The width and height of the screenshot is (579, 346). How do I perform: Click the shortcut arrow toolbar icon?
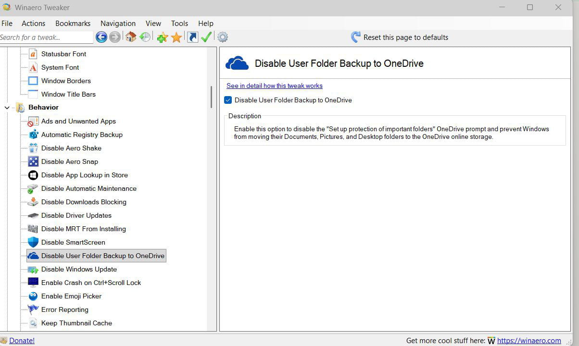pos(192,37)
